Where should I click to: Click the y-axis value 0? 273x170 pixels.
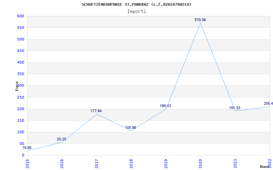coord(23,155)
